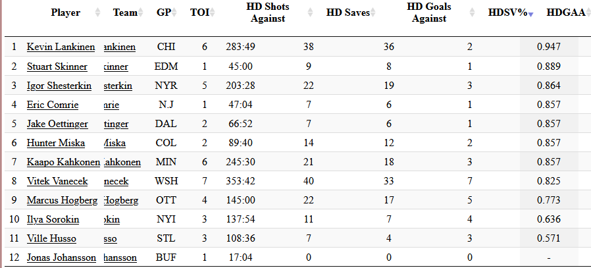Follow the Ilya Sorokin full-name link

click(x=53, y=219)
